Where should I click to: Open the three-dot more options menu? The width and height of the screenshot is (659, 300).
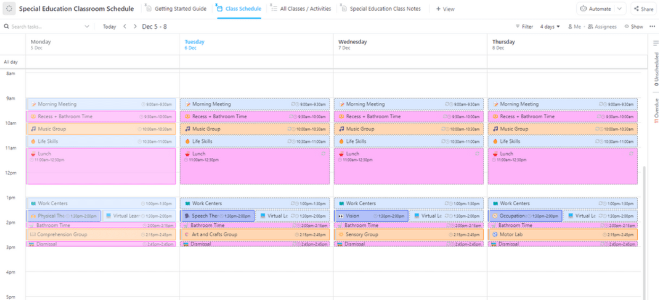(x=652, y=27)
